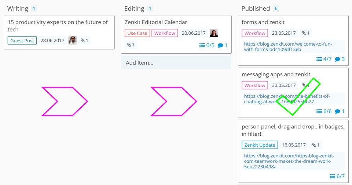This screenshot has width=352, height=185.
Task: Open comments on Zenkit Editorial Calendar card
Action: (223, 45)
